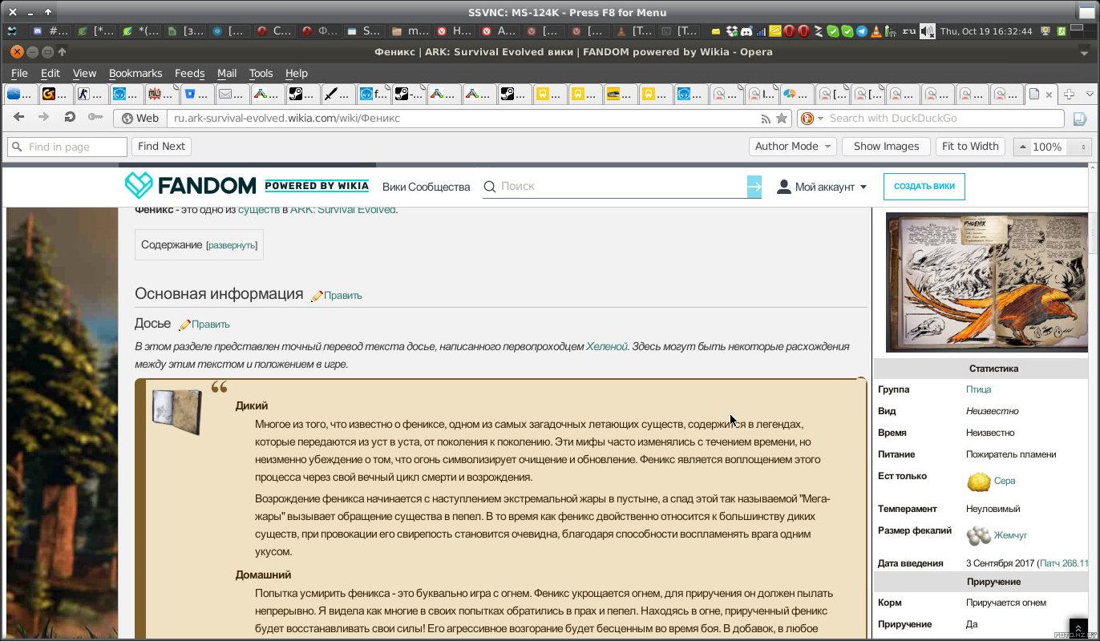The image size is (1100, 641).
Task: Open the Telegram tray icon
Action: point(862,31)
